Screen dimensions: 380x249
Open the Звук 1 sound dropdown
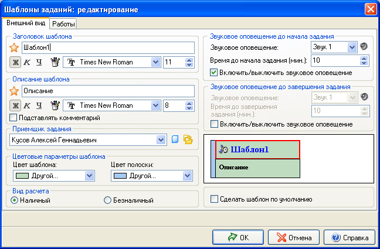click(352, 47)
